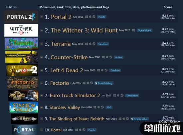Click the movement indicator beside Factorio
Screen dimensions: 183x135
[x=42, y=83]
